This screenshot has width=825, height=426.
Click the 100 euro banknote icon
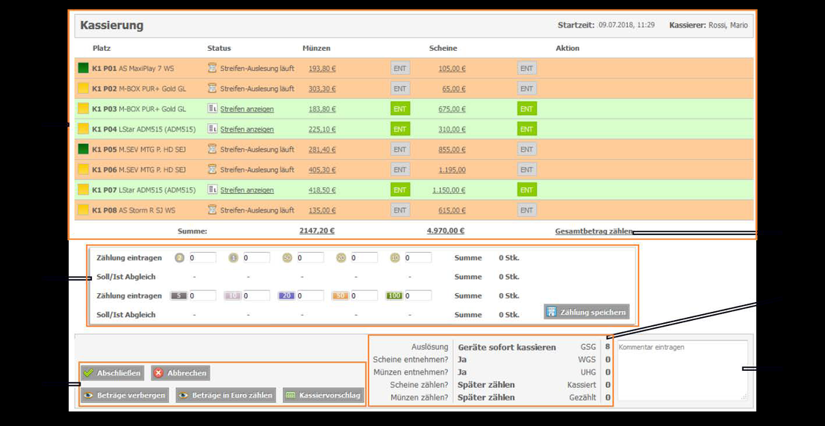pos(394,296)
